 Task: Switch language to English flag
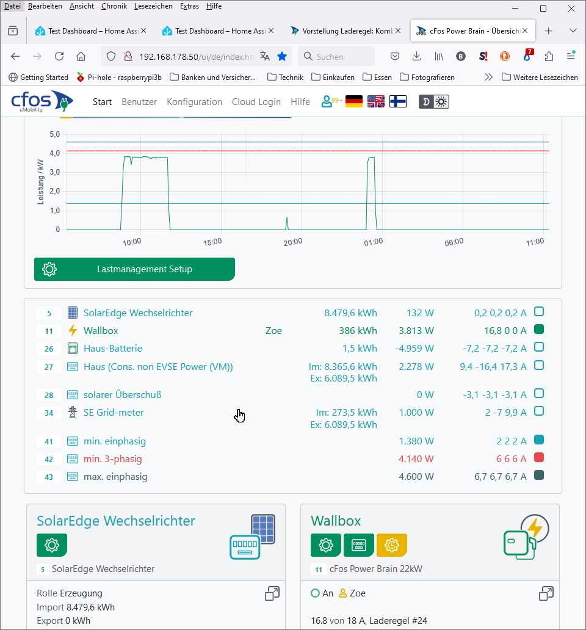(x=376, y=102)
